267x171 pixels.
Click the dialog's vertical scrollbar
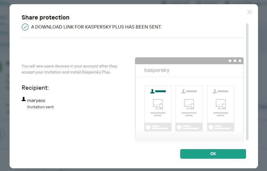247,82
